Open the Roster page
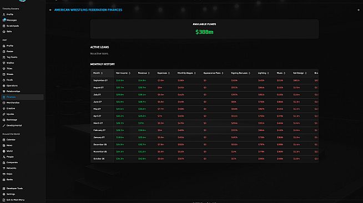The height and width of the screenshot is (203, 363). click(x=8, y=52)
